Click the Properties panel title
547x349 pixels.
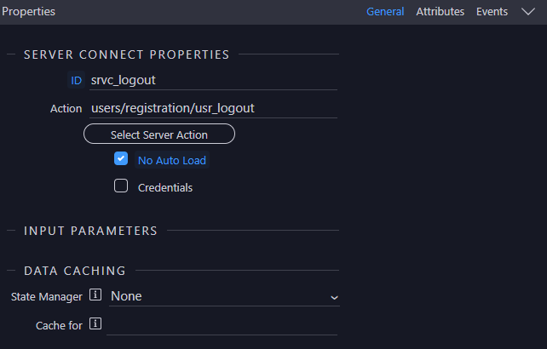(29, 12)
